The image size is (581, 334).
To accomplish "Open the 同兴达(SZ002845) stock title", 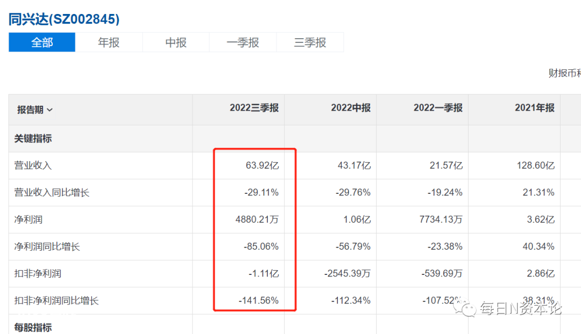I will click(x=63, y=19).
